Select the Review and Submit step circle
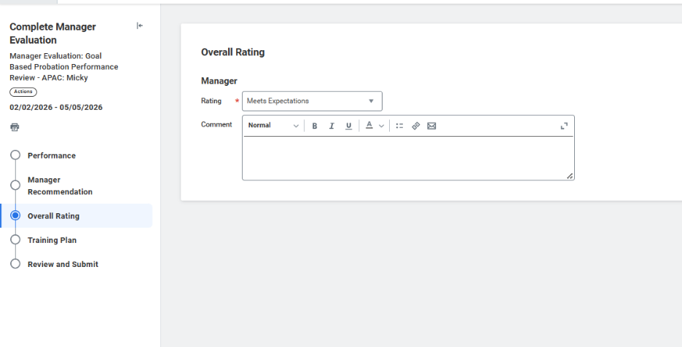This screenshot has width=682, height=347. coord(15,264)
